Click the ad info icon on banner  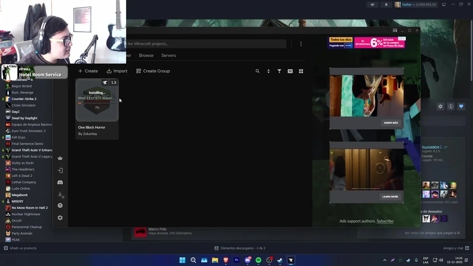pyautogui.click(x=400, y=38)
